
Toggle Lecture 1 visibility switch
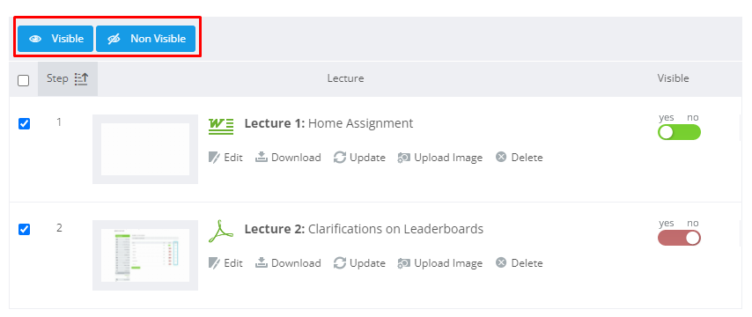tap(679, 132)
